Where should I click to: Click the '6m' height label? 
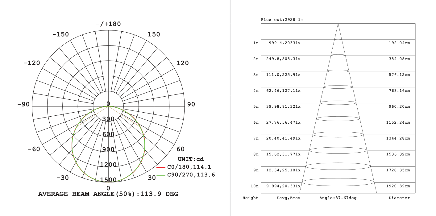tap(256, 122)
